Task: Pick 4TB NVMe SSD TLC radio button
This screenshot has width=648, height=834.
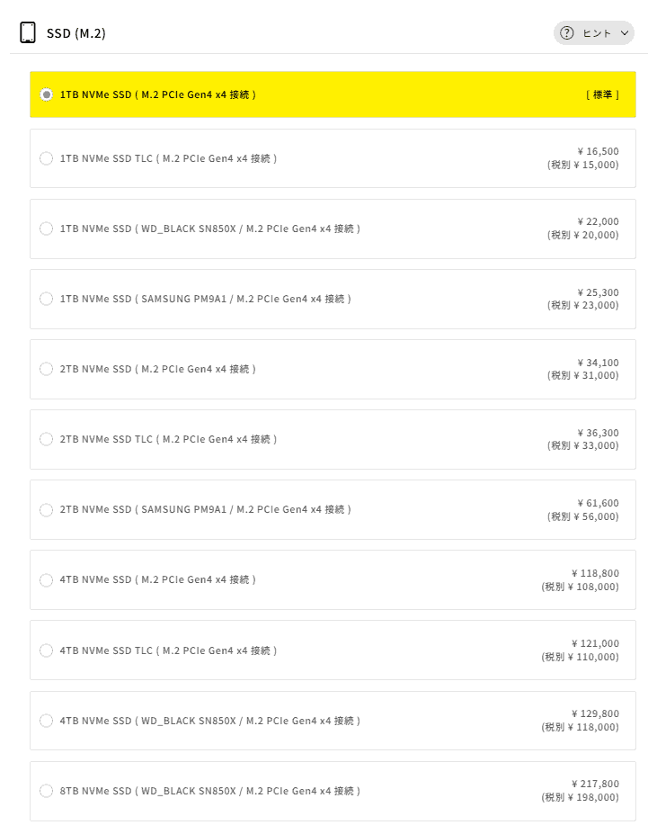Action: pos(47,650)
